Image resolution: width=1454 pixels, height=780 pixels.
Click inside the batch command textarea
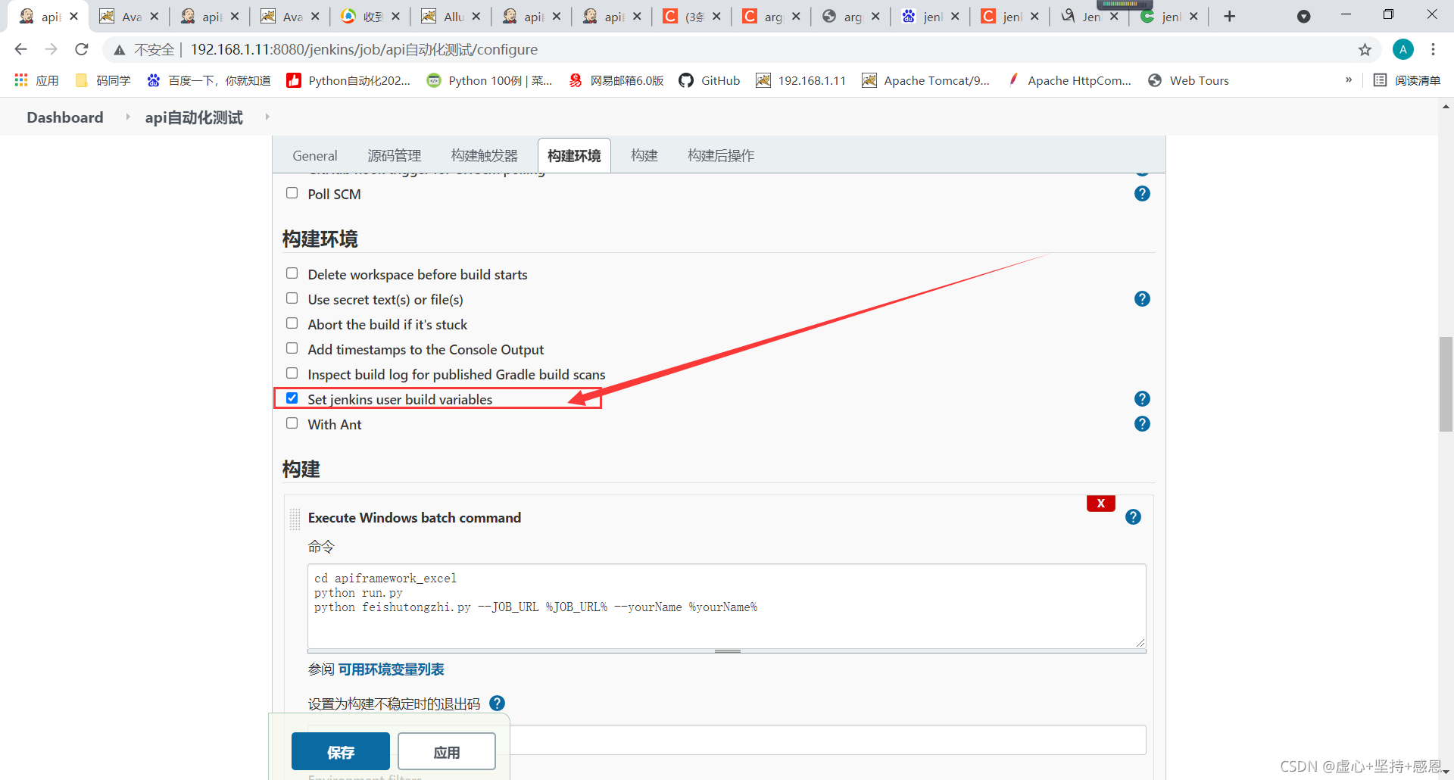point(727,606)
